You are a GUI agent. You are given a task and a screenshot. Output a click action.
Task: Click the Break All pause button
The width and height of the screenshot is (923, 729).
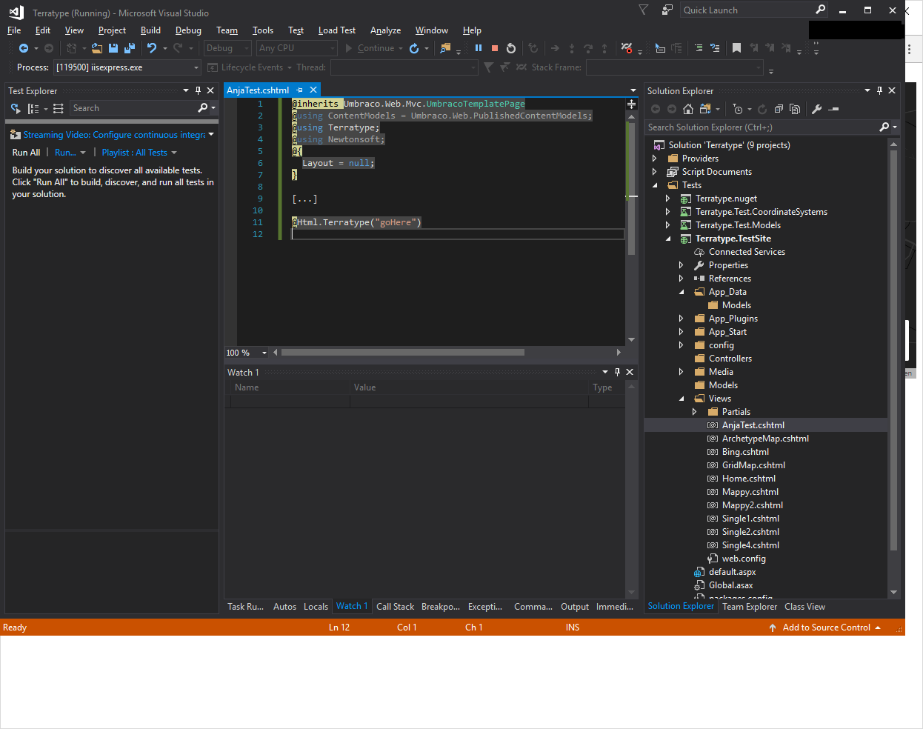(479, 48)
